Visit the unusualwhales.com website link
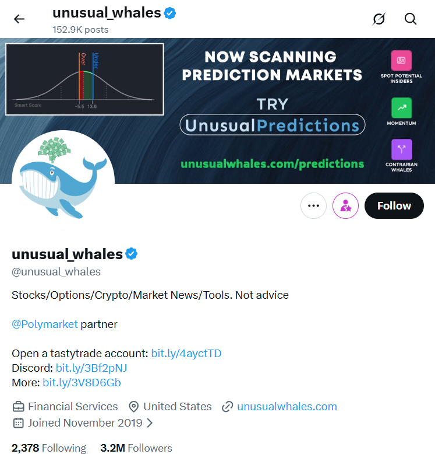This screenshot has width=435, height=454. point(287,407)
